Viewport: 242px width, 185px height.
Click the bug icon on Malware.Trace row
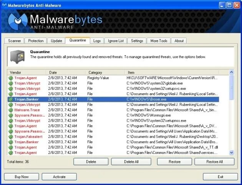(x=11, y=110)
